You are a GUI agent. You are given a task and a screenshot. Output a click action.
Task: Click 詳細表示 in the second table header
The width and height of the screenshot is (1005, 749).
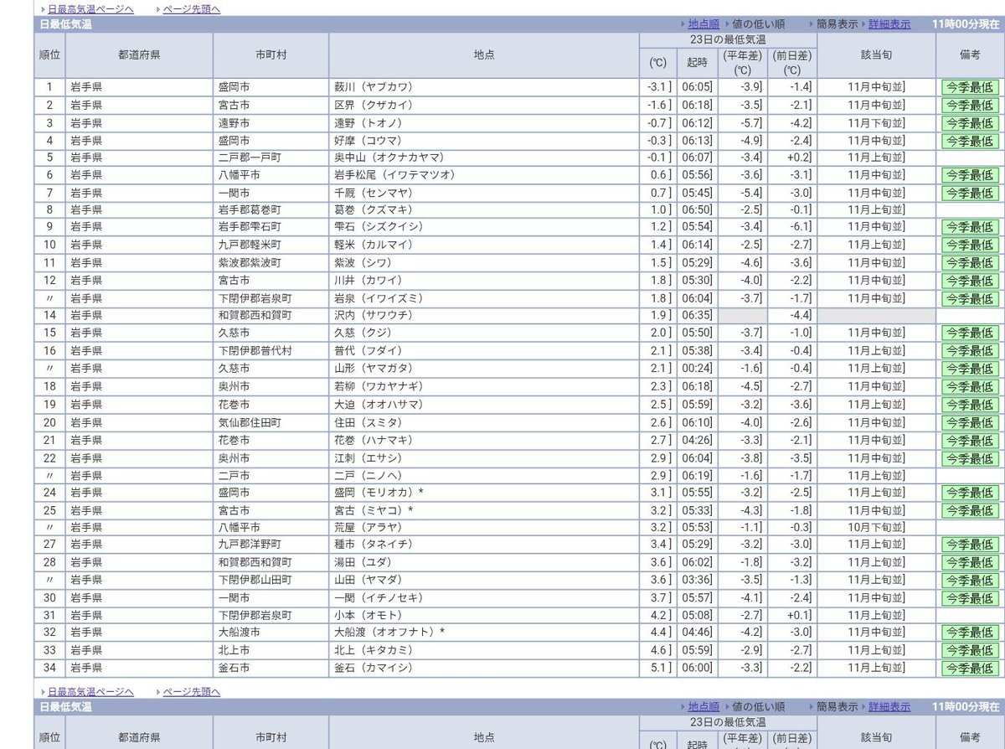[889, 706]
